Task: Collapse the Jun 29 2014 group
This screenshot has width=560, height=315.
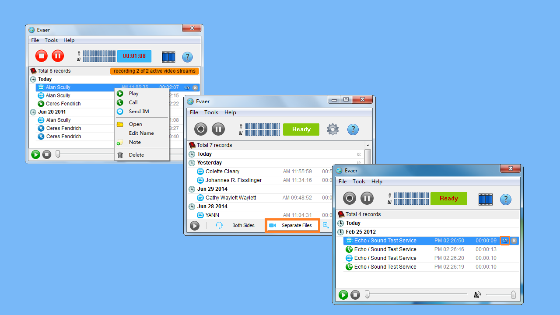Action: click(192, 189)
